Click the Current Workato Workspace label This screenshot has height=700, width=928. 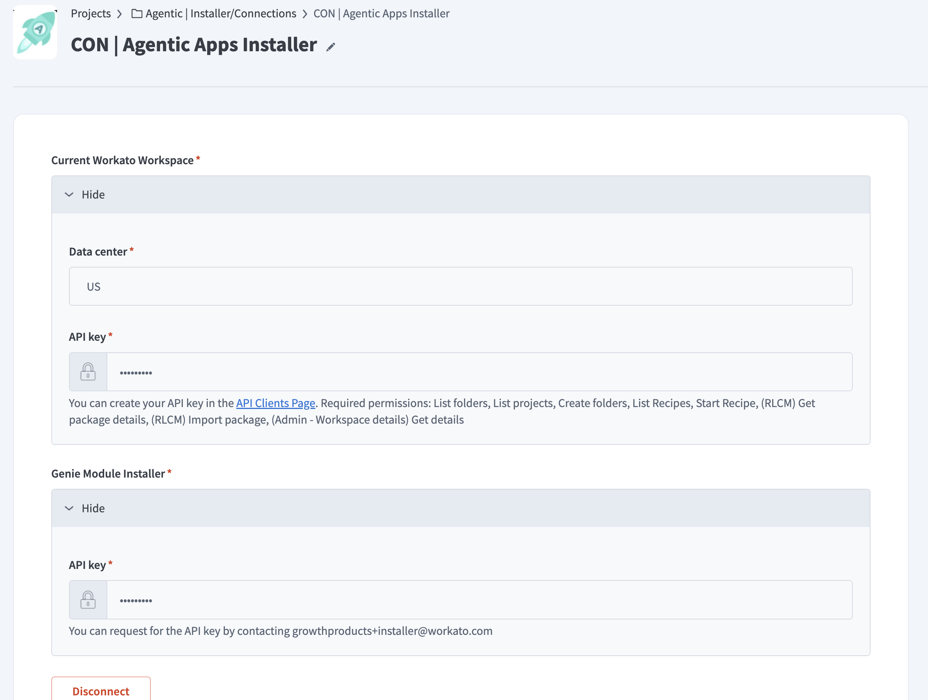point(122,160)
